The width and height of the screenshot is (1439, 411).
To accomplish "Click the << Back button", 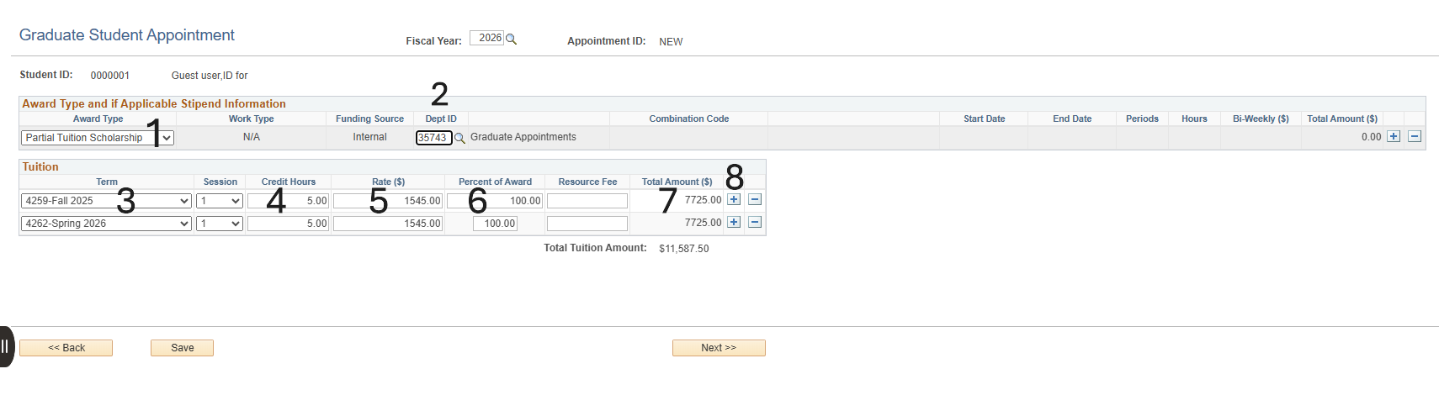I will (x=66, y=348).
